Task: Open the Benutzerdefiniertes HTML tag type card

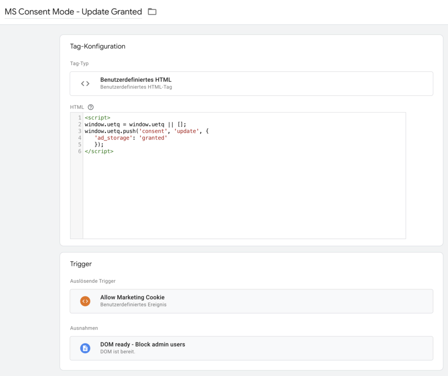Action: pos(252,84)
